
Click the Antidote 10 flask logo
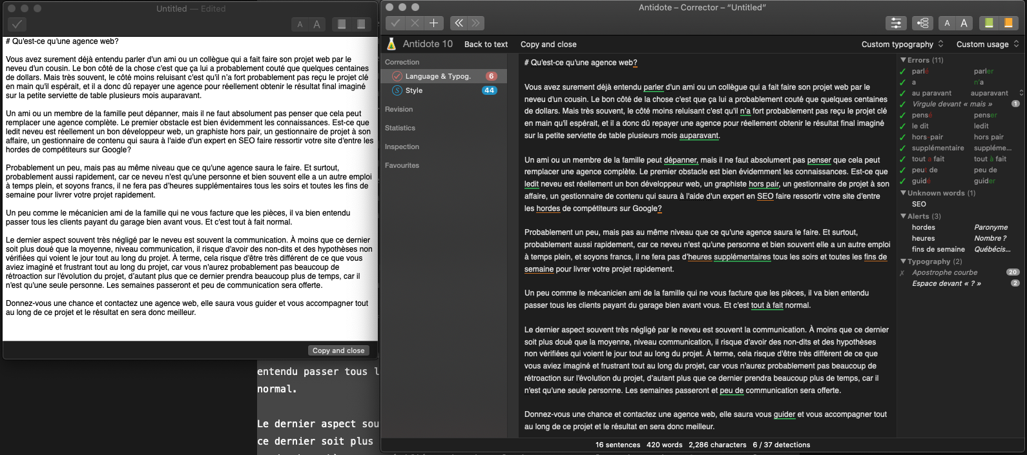(x=391, y=44)
